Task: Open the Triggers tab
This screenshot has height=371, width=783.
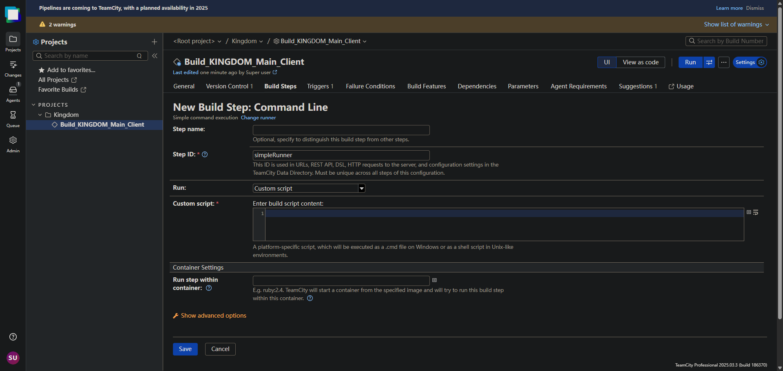Action: [x=320, y=86]
